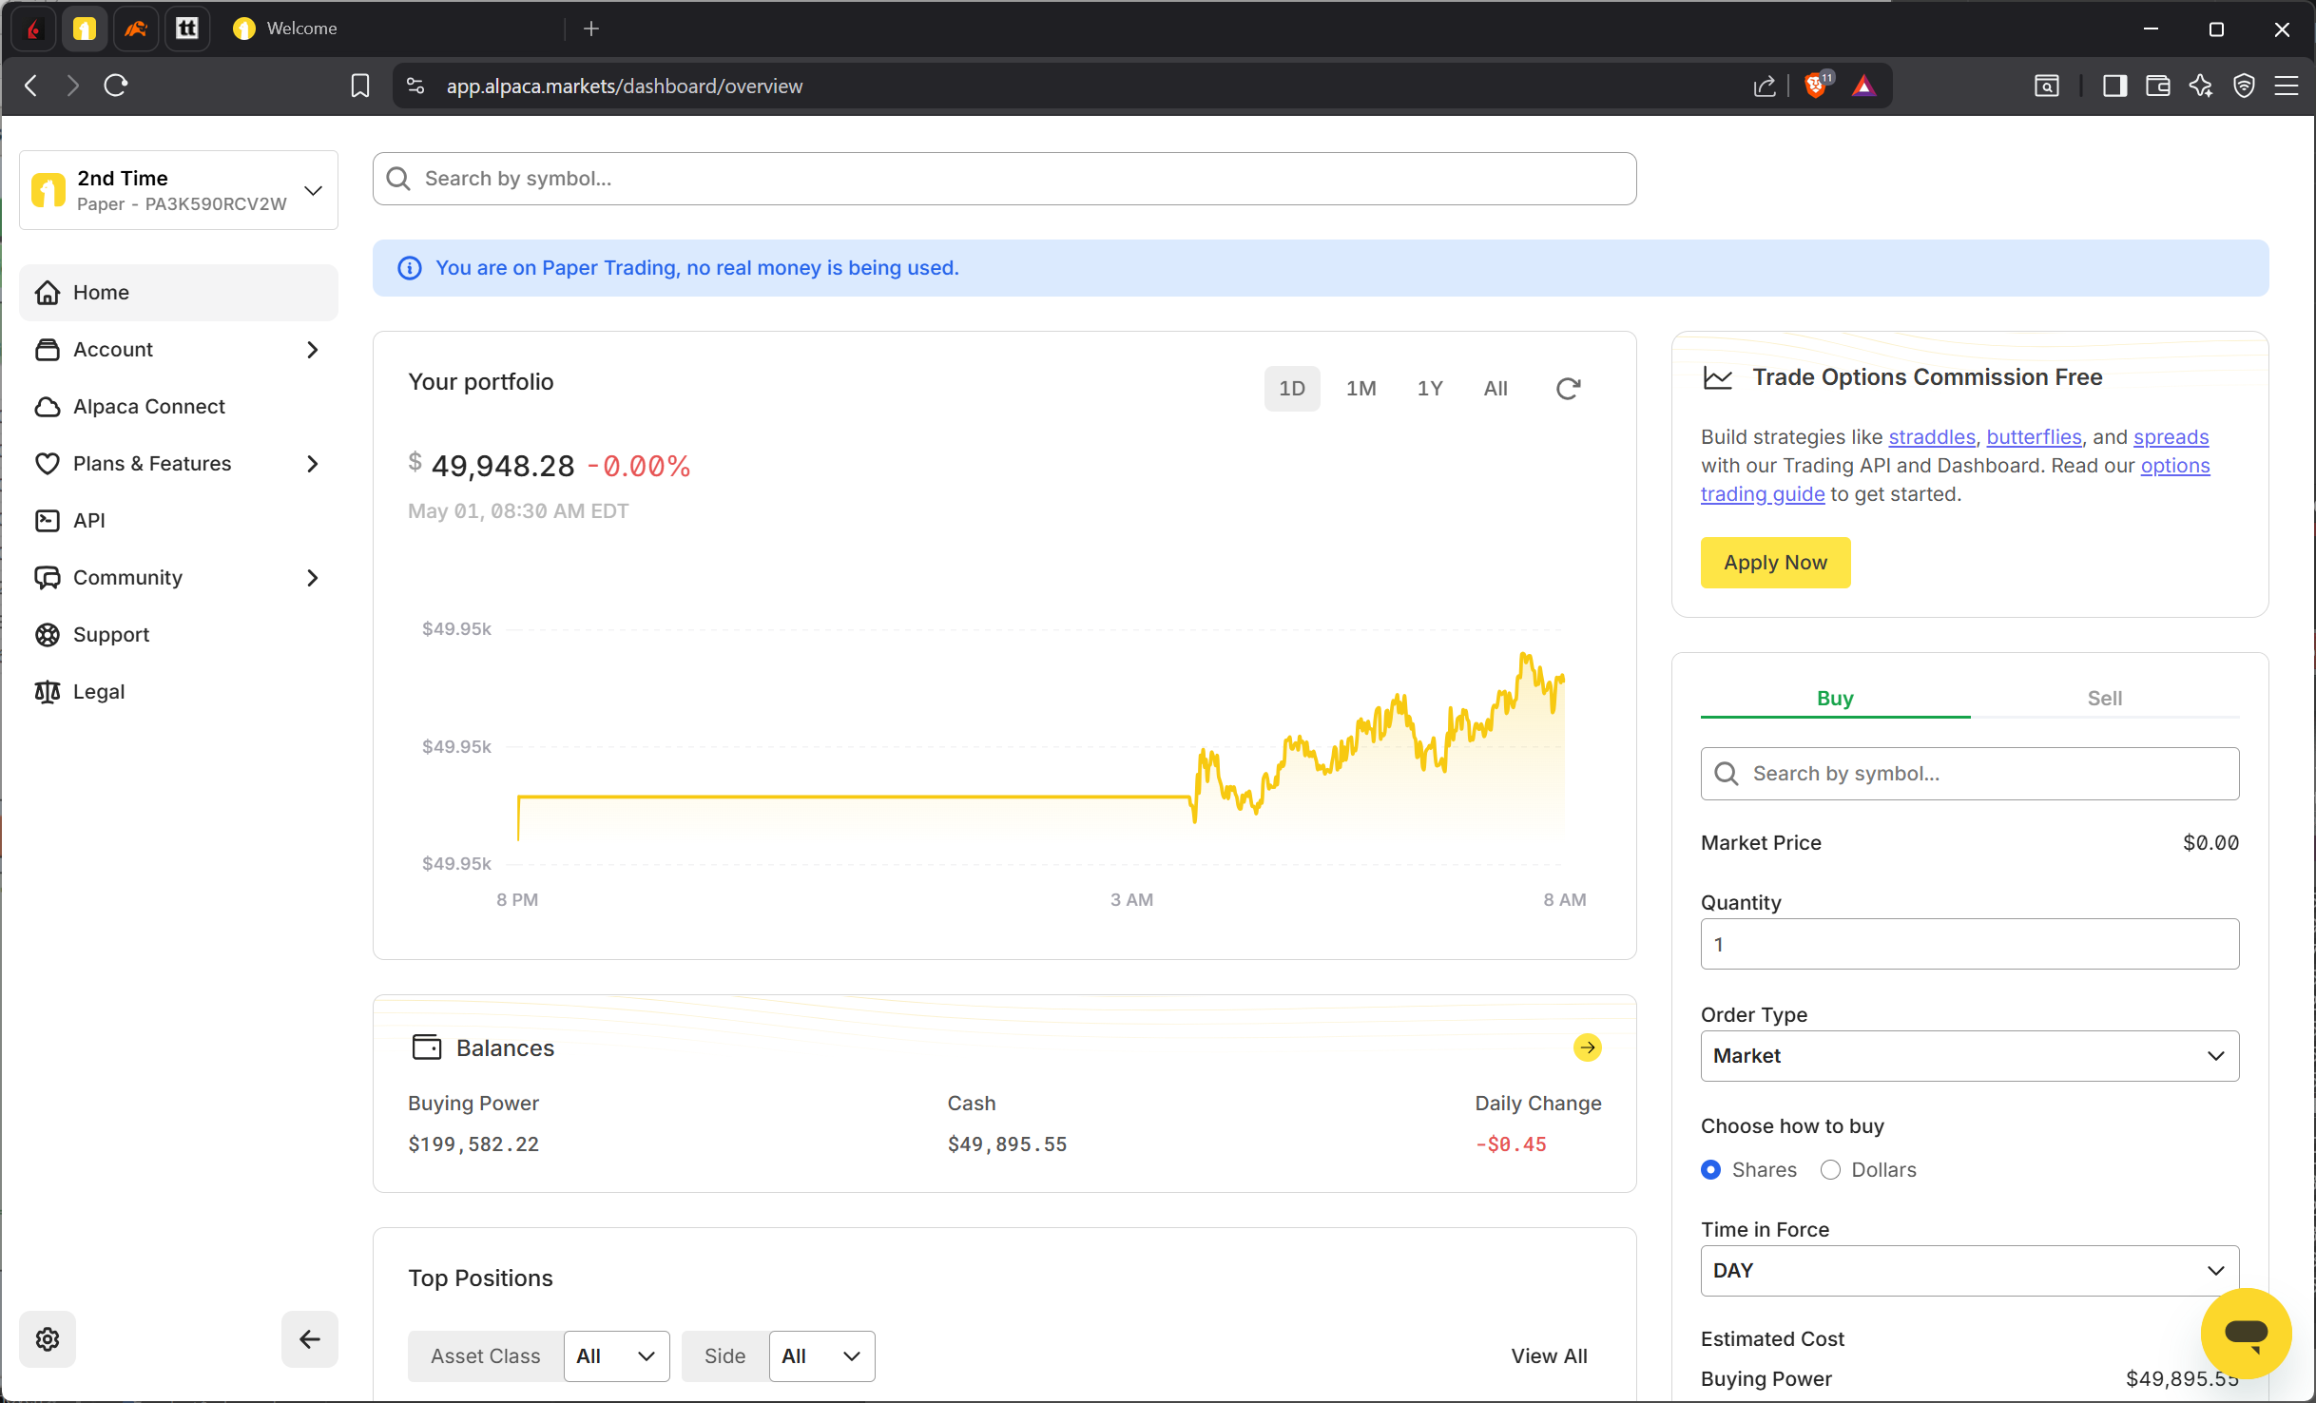Select the 1D chart range

tap(1292, 389)
